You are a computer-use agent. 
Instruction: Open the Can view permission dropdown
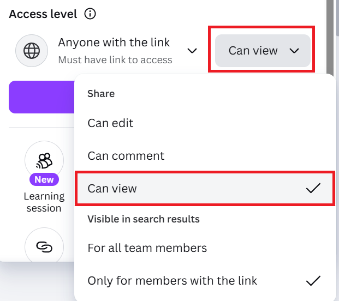[263, 51]
